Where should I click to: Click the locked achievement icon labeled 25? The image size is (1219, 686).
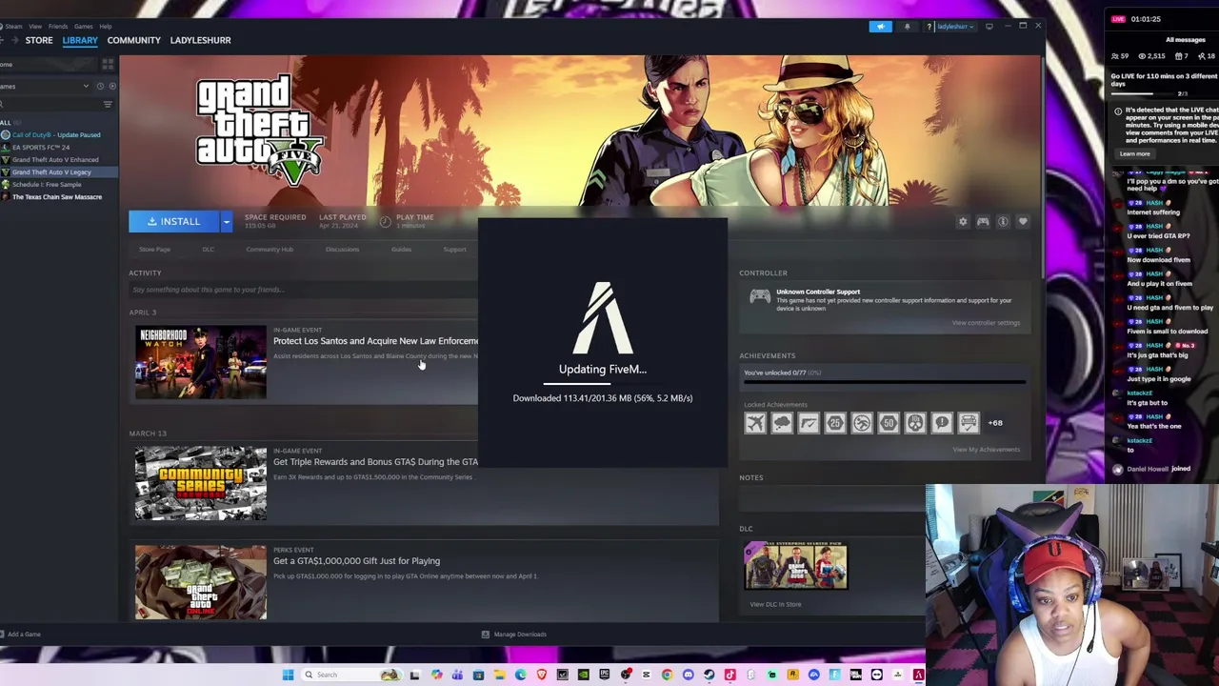pyautogui.click(x=835, y=423)
